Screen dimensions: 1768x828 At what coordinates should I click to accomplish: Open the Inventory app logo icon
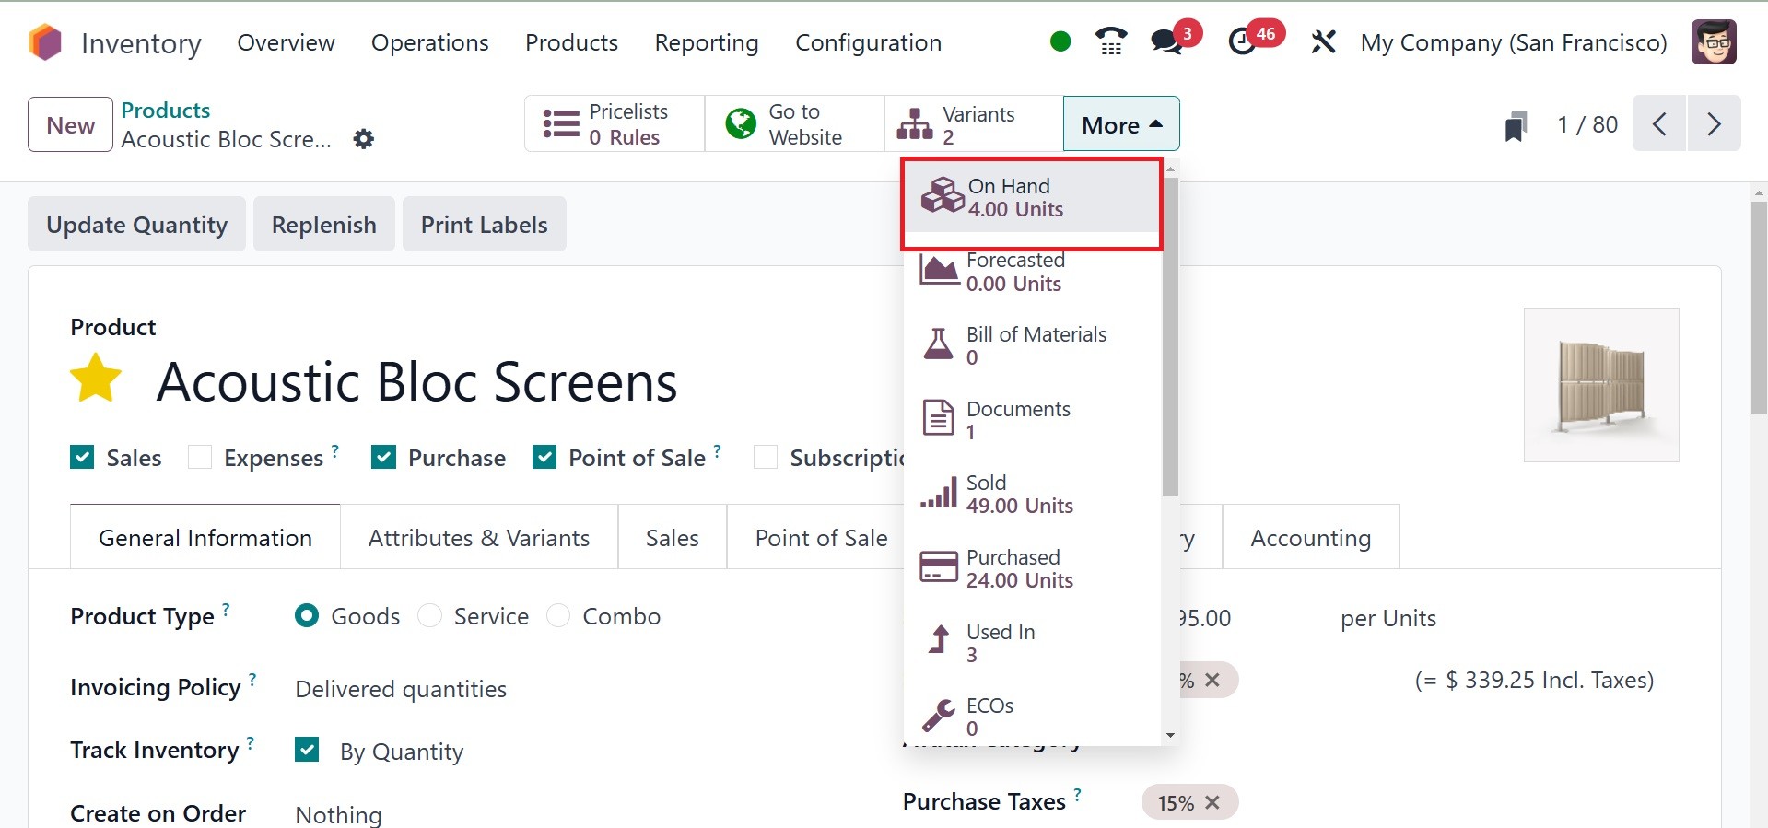45,42
